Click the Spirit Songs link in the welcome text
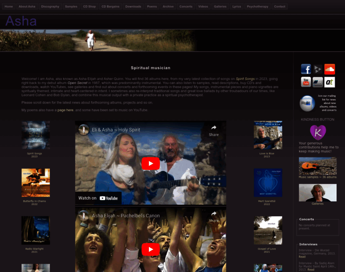This screenshot has width=345, height=272. click(x=245, y=79)
